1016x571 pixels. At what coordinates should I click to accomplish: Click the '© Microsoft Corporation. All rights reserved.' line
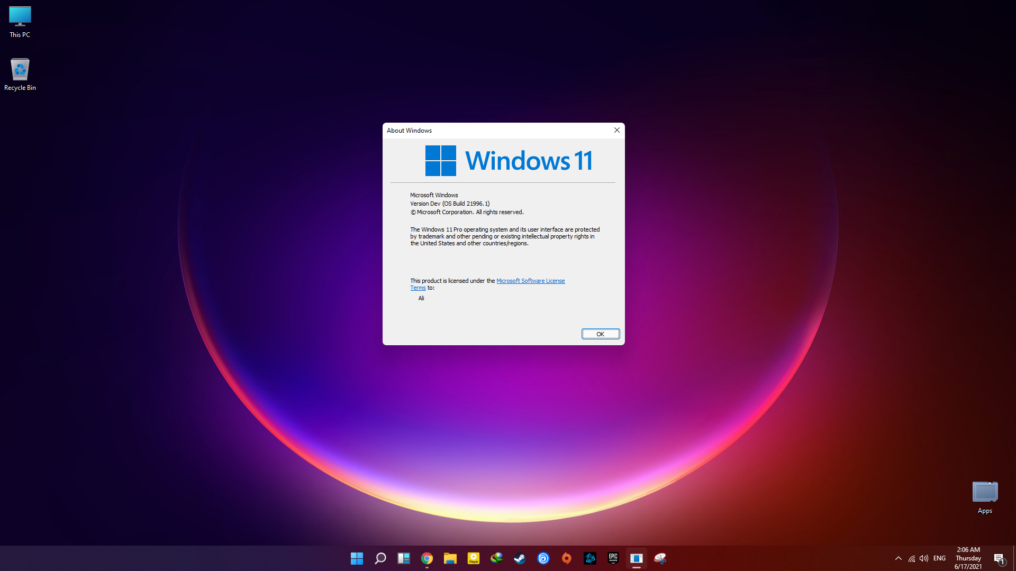click(467, 212)
